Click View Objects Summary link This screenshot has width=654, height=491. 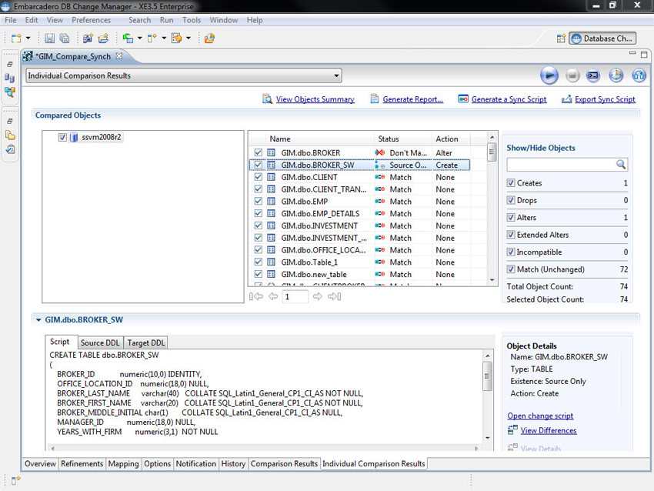click(x=315, y=99)
